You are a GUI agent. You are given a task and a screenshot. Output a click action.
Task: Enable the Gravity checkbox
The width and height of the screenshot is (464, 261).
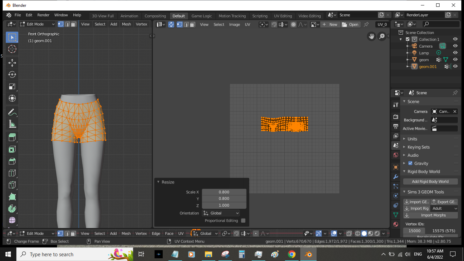[410, 163]
